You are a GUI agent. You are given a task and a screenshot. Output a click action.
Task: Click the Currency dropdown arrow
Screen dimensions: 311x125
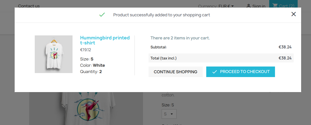(232, 6)
